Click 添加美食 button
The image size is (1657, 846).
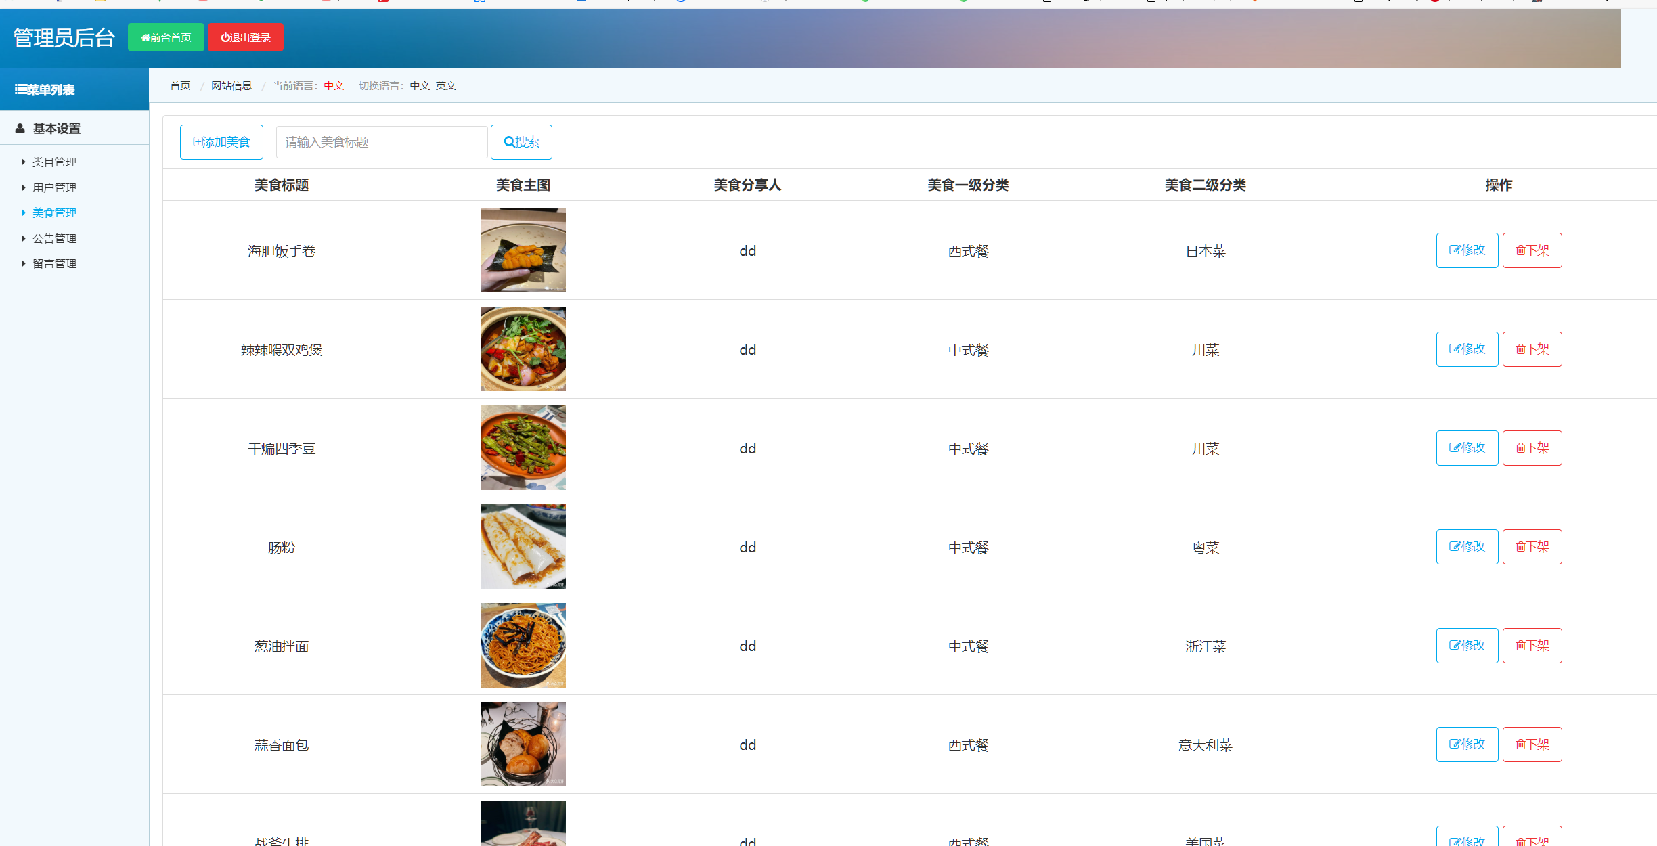tap(221, 142)
